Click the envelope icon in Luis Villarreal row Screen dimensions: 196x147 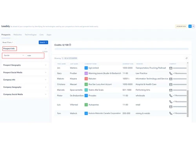(171, 107)
